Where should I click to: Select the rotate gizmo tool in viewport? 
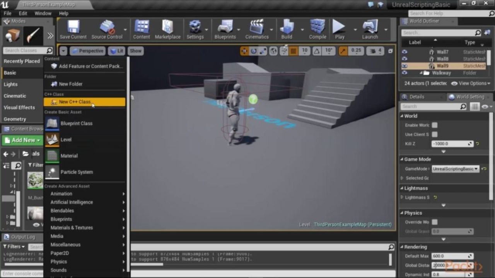click(x=254, y=51)
